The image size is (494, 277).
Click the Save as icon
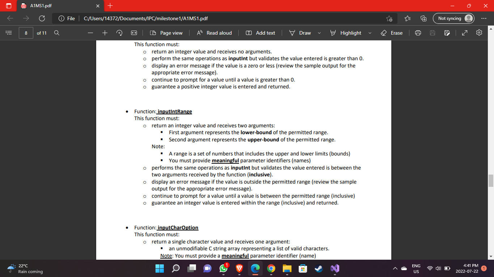447,33
